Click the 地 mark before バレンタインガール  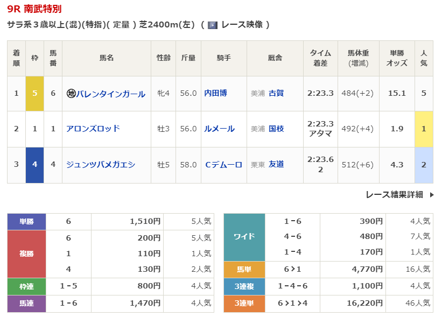71,94
